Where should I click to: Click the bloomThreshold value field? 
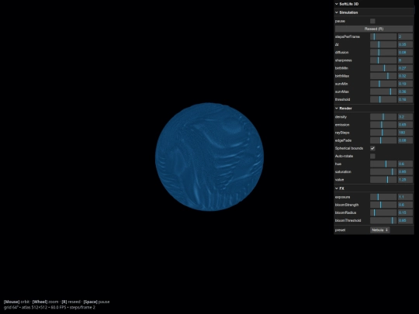pos(405,220)
